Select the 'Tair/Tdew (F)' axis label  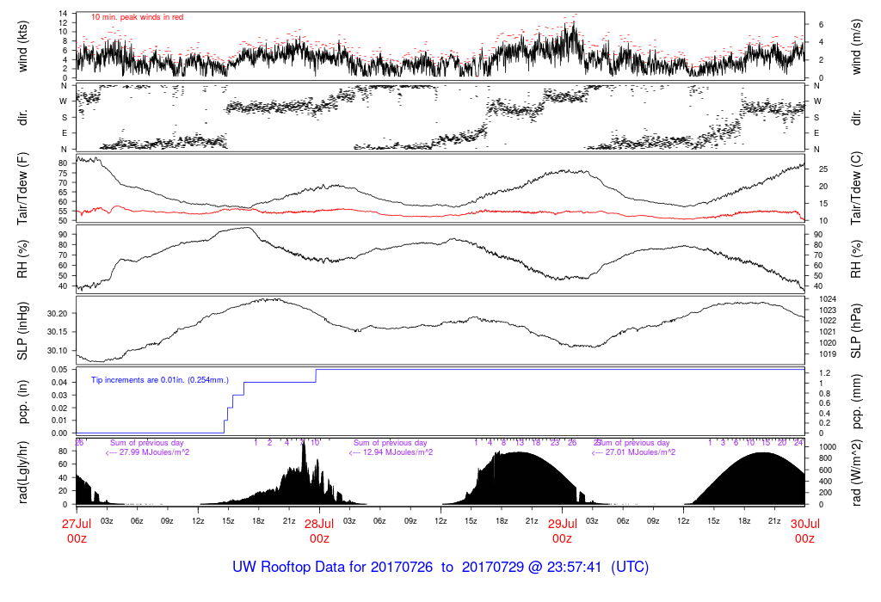[x=22, y=188]
